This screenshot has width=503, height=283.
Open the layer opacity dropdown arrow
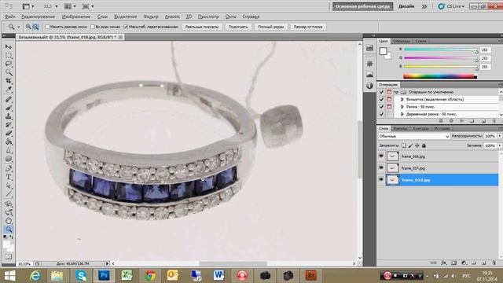point(500,136)
